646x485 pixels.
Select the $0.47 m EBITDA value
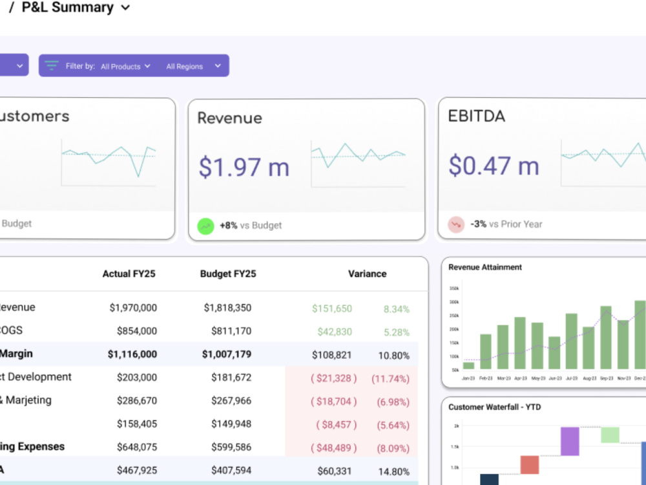point(494,166)
